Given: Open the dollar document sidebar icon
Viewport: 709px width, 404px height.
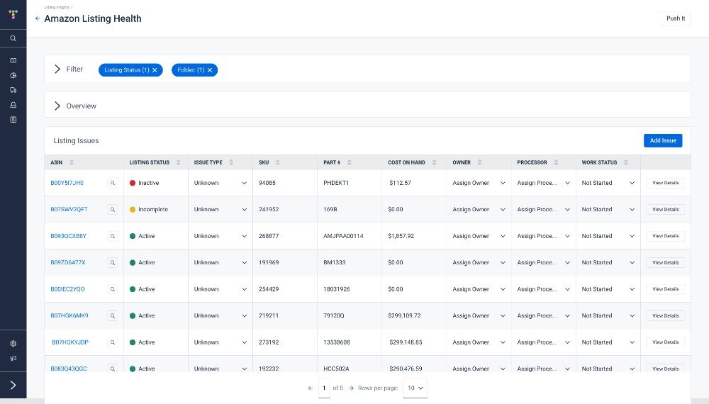Looking at the screenshot, I should [13, 120].
